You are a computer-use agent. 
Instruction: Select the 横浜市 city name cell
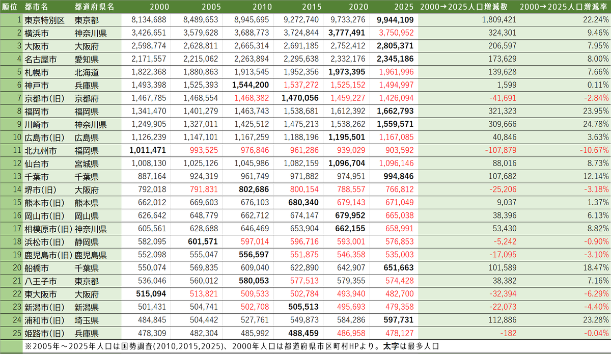click(x=37, y=33)
